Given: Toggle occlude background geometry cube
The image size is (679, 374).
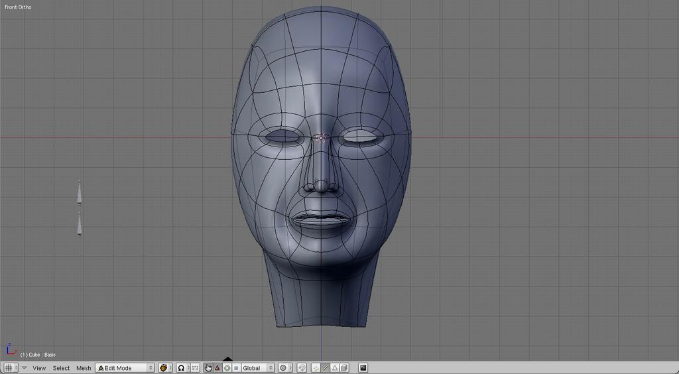Looking at the screenshot, I should pos(344,367).
